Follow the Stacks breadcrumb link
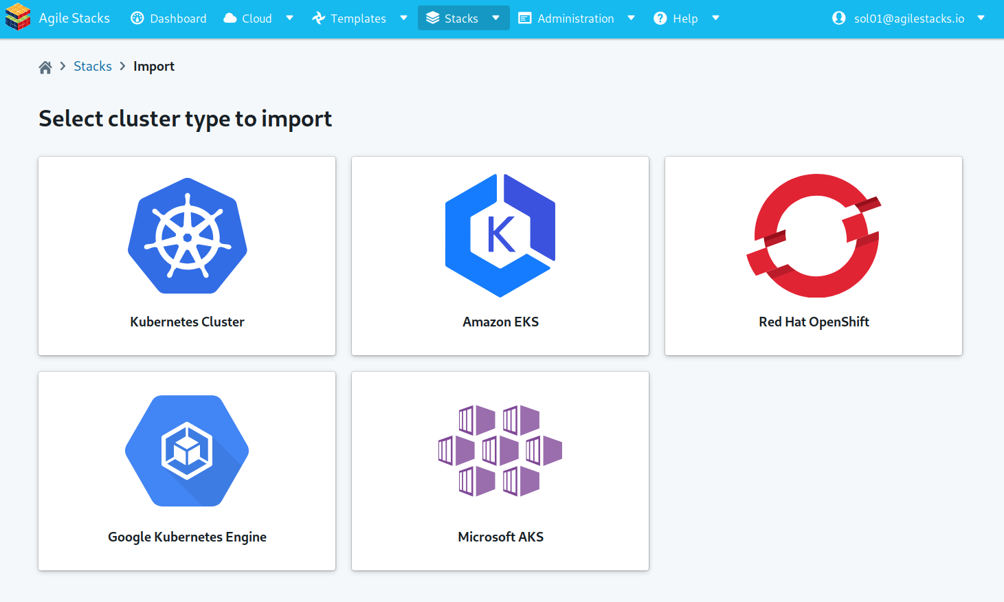This screenshot has width=1004, height=602. [x=93, y=66]
